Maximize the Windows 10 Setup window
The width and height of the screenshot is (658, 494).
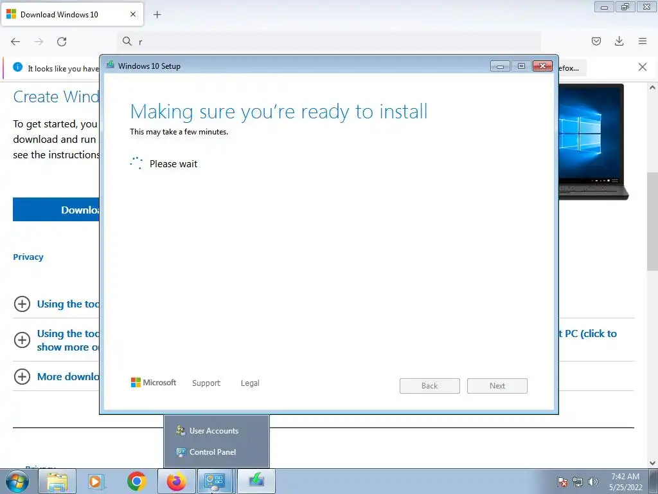pos(521,66)
